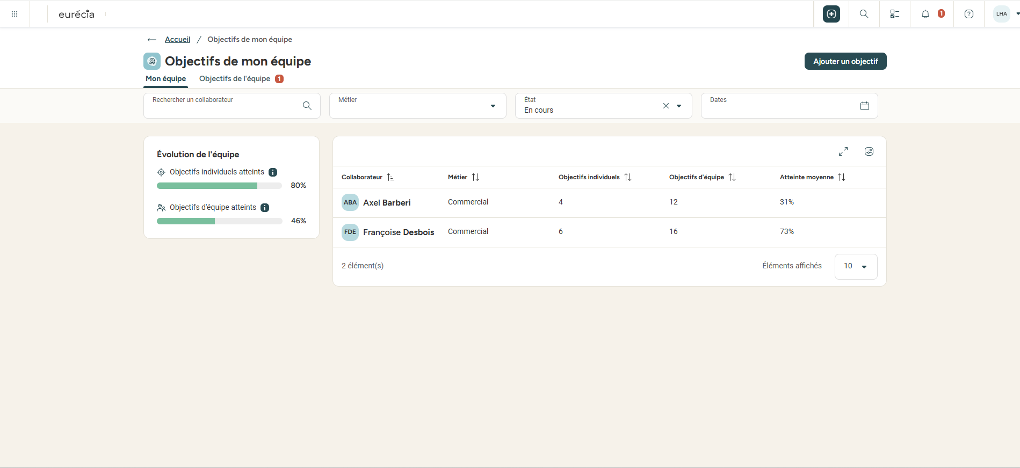This screenshot has height=468, width=1020.
Task: Click the FDE avatar of Françoise Desbois
Action: click(350, 232)
